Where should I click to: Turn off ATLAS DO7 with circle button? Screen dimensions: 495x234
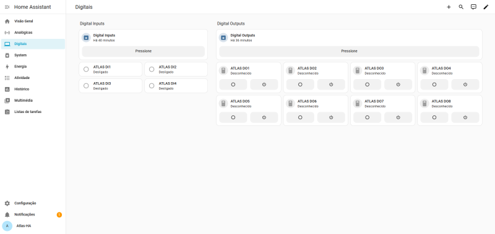pyautogui.click(x=367, y=117)
